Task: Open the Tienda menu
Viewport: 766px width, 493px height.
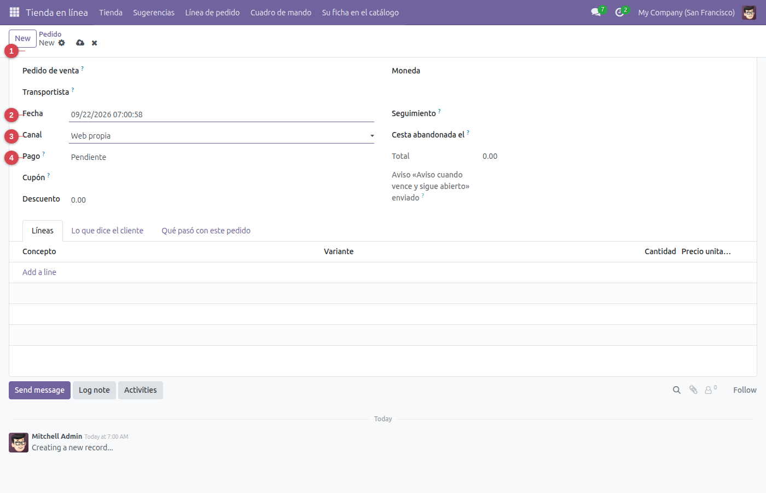Action: [111, 12]
